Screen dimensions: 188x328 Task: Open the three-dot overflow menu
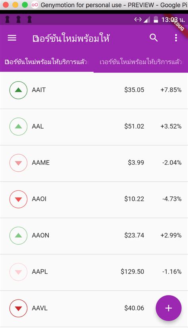176,38
